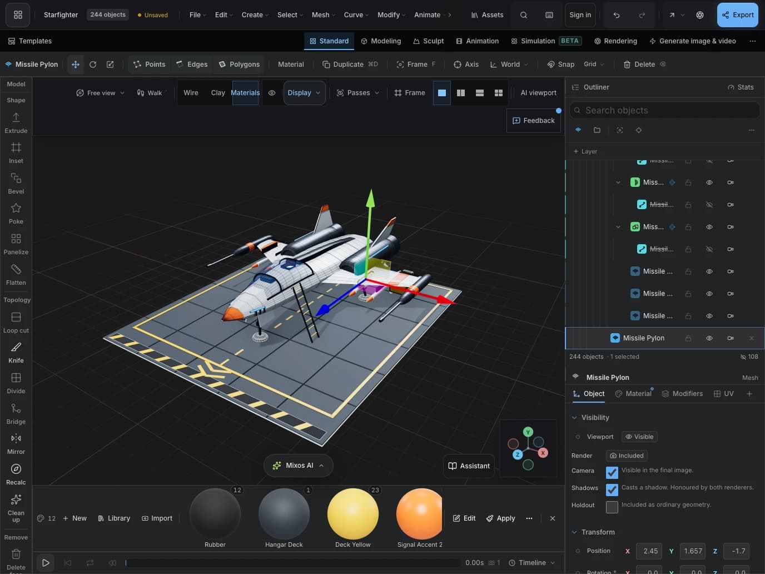This screenshot has height=574, width=765.
Task: Select the Poke tool
Action: click(16, 214)
